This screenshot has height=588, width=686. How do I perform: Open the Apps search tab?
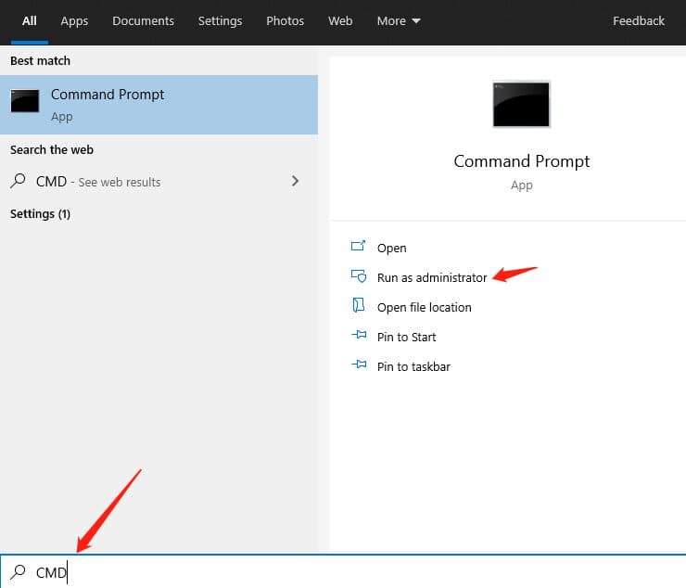click(74, 21)
